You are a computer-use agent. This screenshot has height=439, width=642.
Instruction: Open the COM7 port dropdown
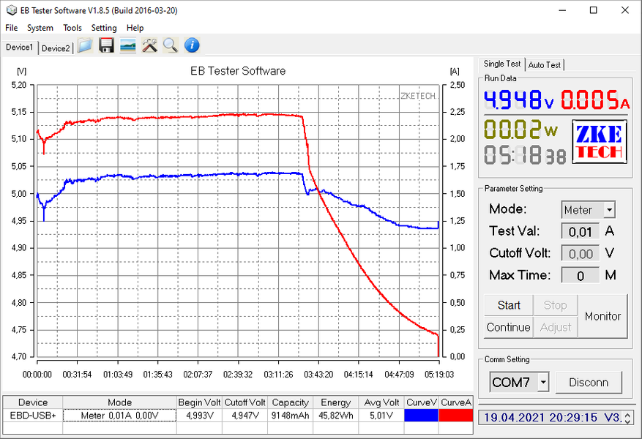tap(542, 383)
